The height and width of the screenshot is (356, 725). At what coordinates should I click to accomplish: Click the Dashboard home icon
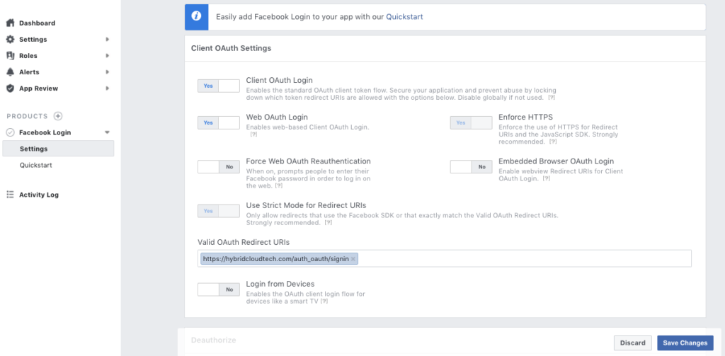point(10,23)
